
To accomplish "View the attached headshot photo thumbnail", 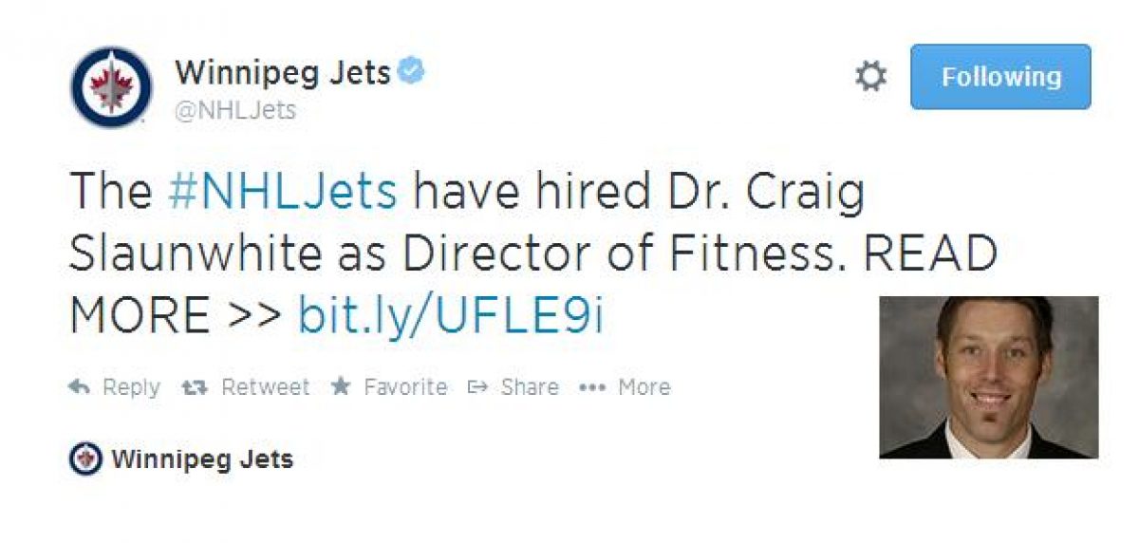I will pos(988,377).
